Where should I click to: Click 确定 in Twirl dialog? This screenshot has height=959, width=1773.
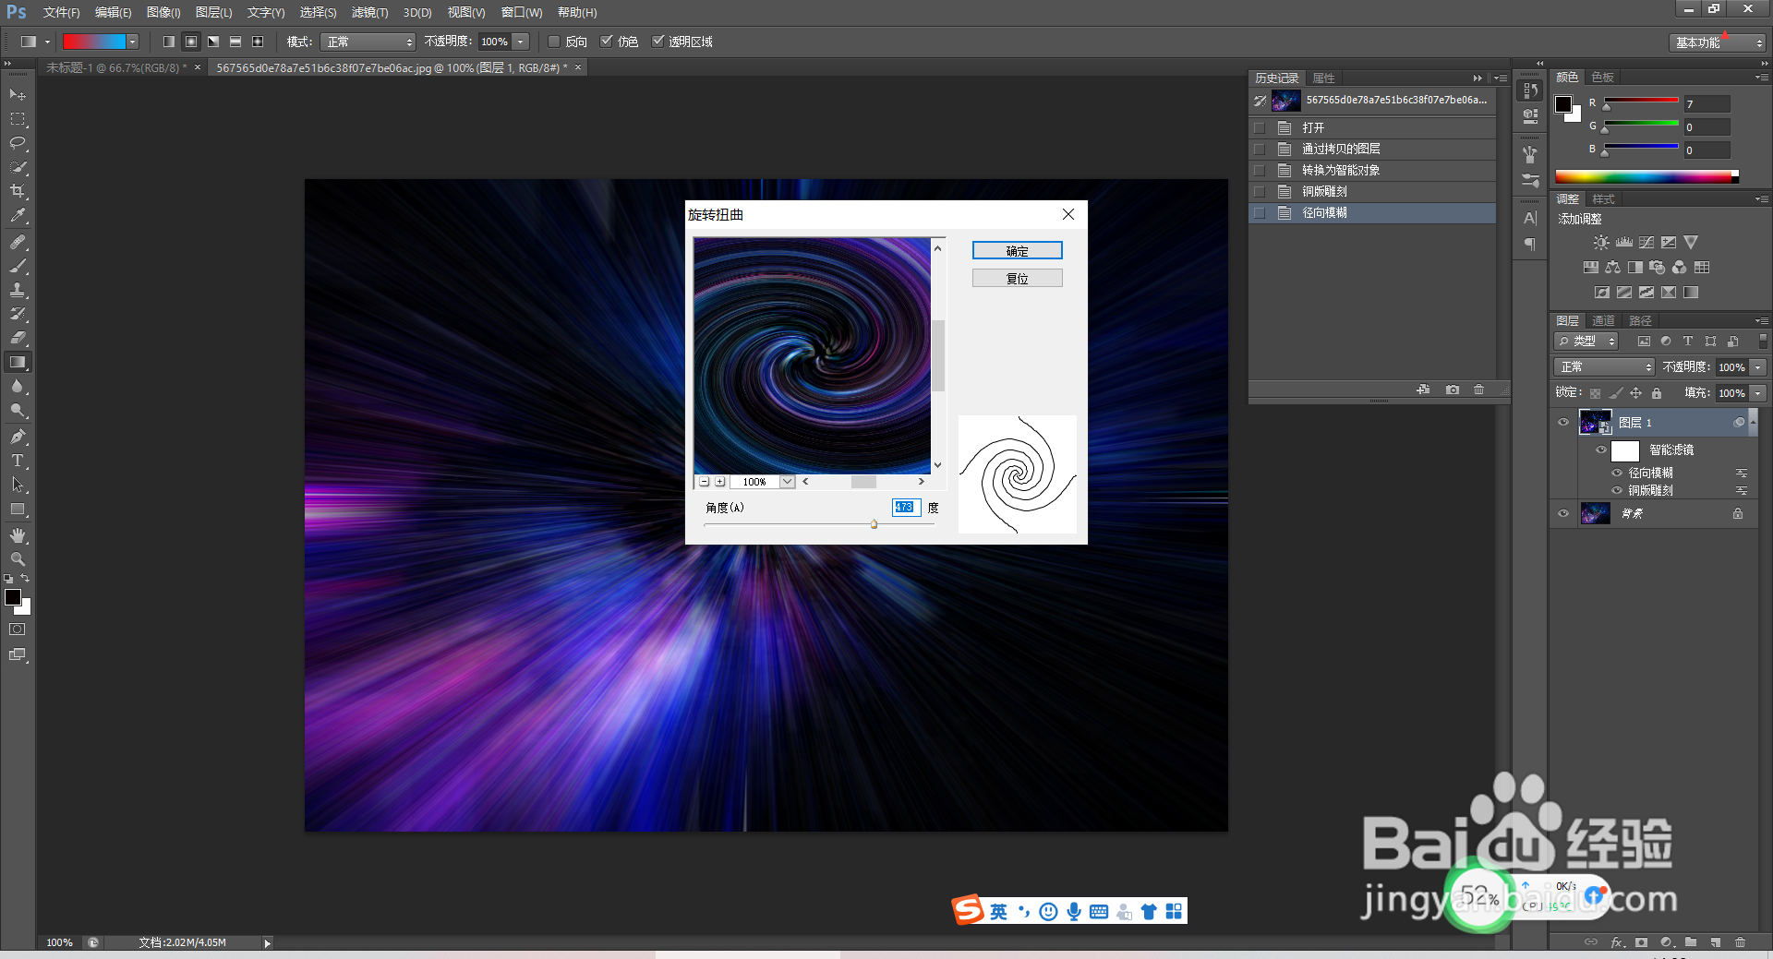[x=1017, y=251]
